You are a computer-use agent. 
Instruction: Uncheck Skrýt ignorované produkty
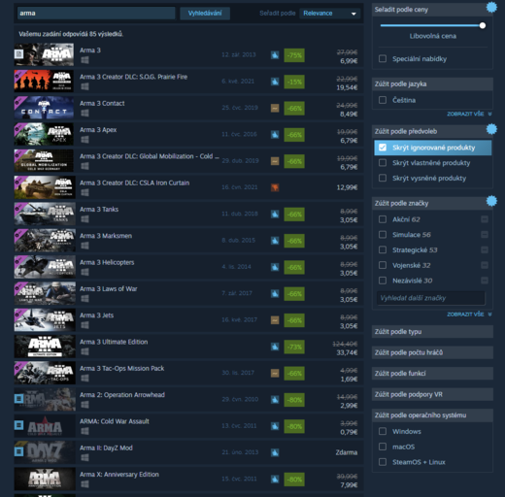(383, 148)
